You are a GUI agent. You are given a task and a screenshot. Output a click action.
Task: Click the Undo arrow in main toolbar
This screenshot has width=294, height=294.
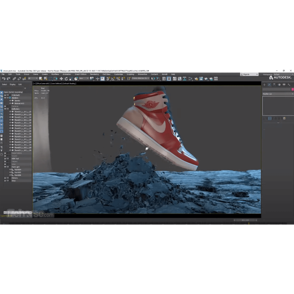(3, 79)
